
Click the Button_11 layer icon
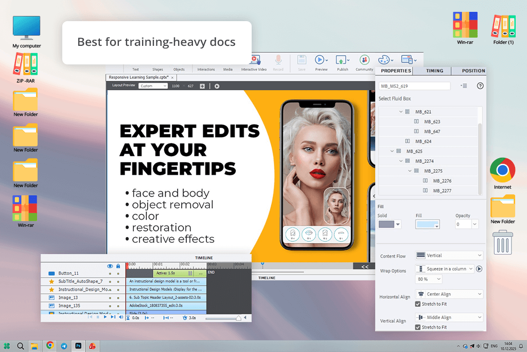pos(51,273)
